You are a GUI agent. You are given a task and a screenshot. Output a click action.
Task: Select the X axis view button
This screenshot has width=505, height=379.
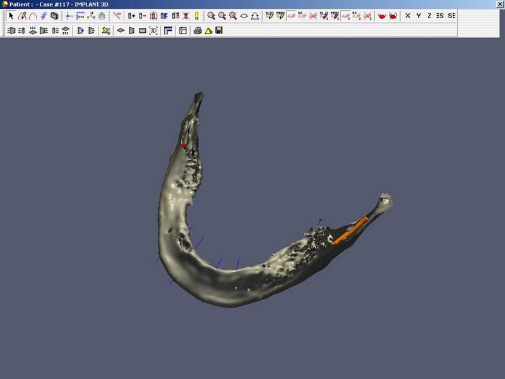coord(408,15)
